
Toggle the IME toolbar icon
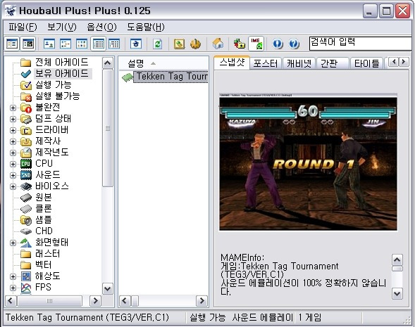pyautogui.click(x=256, y=44)
